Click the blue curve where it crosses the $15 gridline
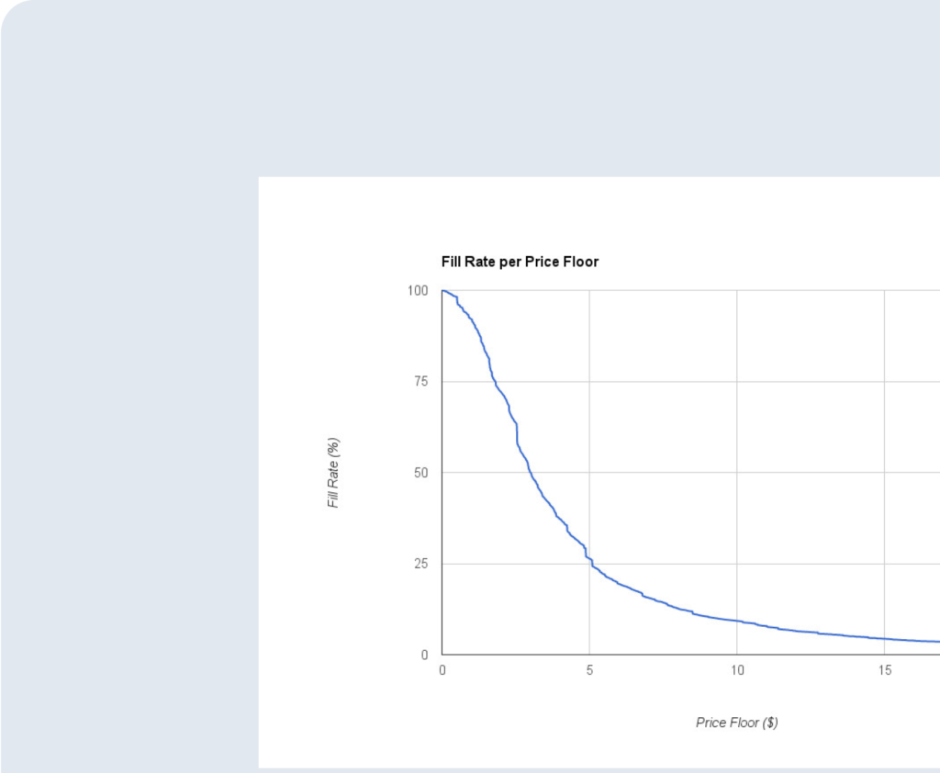Viewport: 940px width, 773px height. [x=884, y=638]
